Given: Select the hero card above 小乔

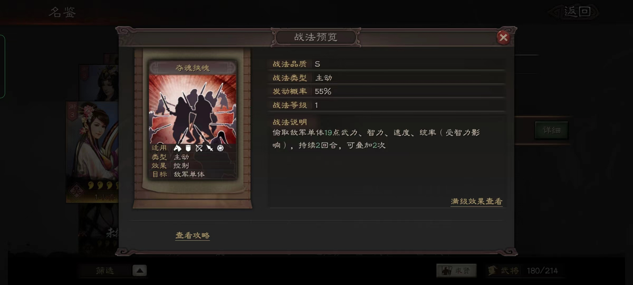Looking at the screenshot, I should click(99, 83).
